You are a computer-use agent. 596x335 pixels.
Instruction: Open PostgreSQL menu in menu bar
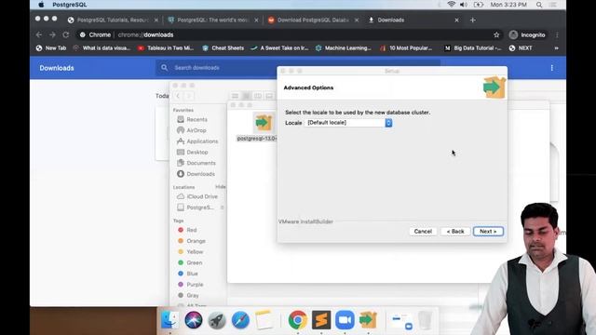pyautogui.click(x=70, y=5)
